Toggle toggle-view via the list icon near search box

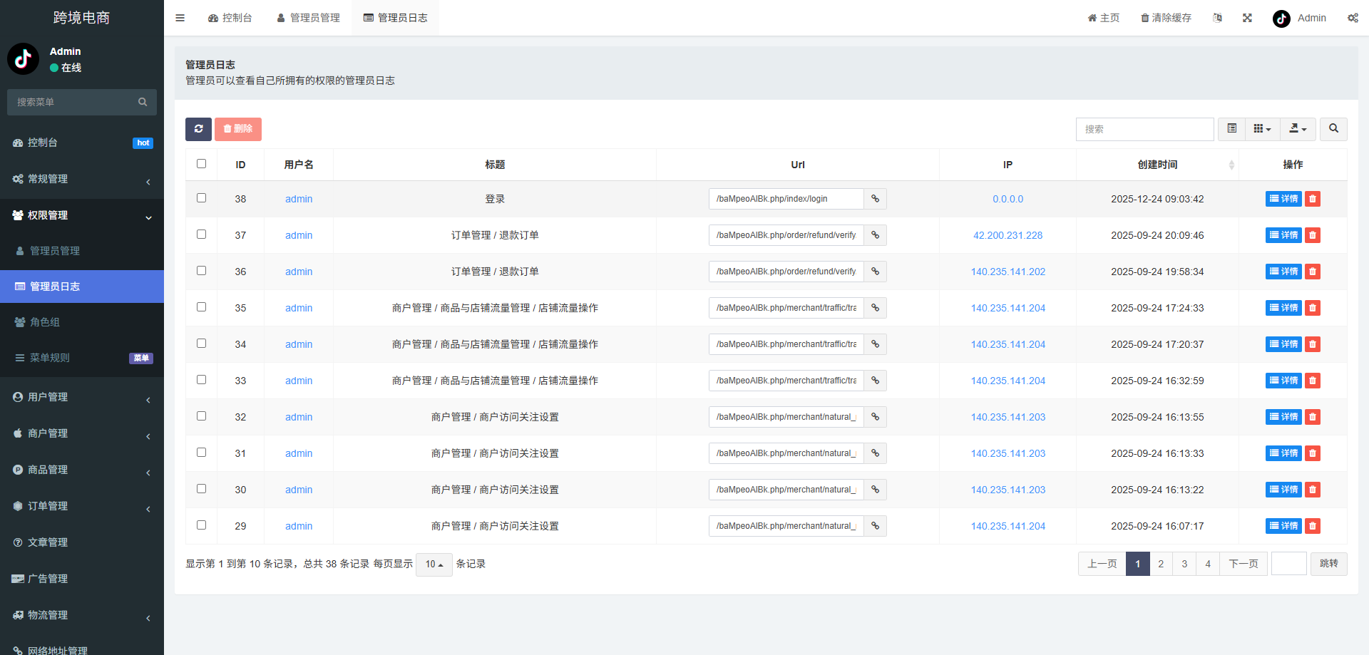[x=1231, y=129]
